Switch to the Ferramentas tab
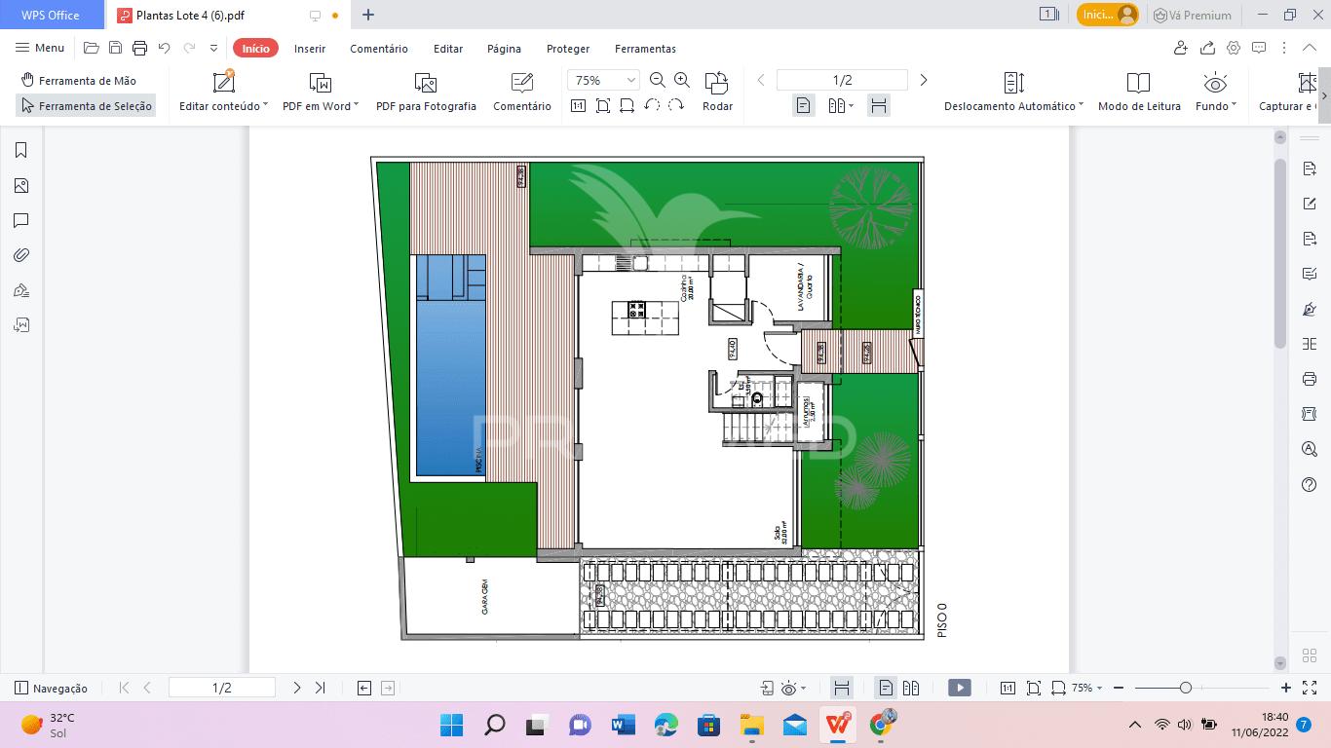 click(x=645, y=49)
